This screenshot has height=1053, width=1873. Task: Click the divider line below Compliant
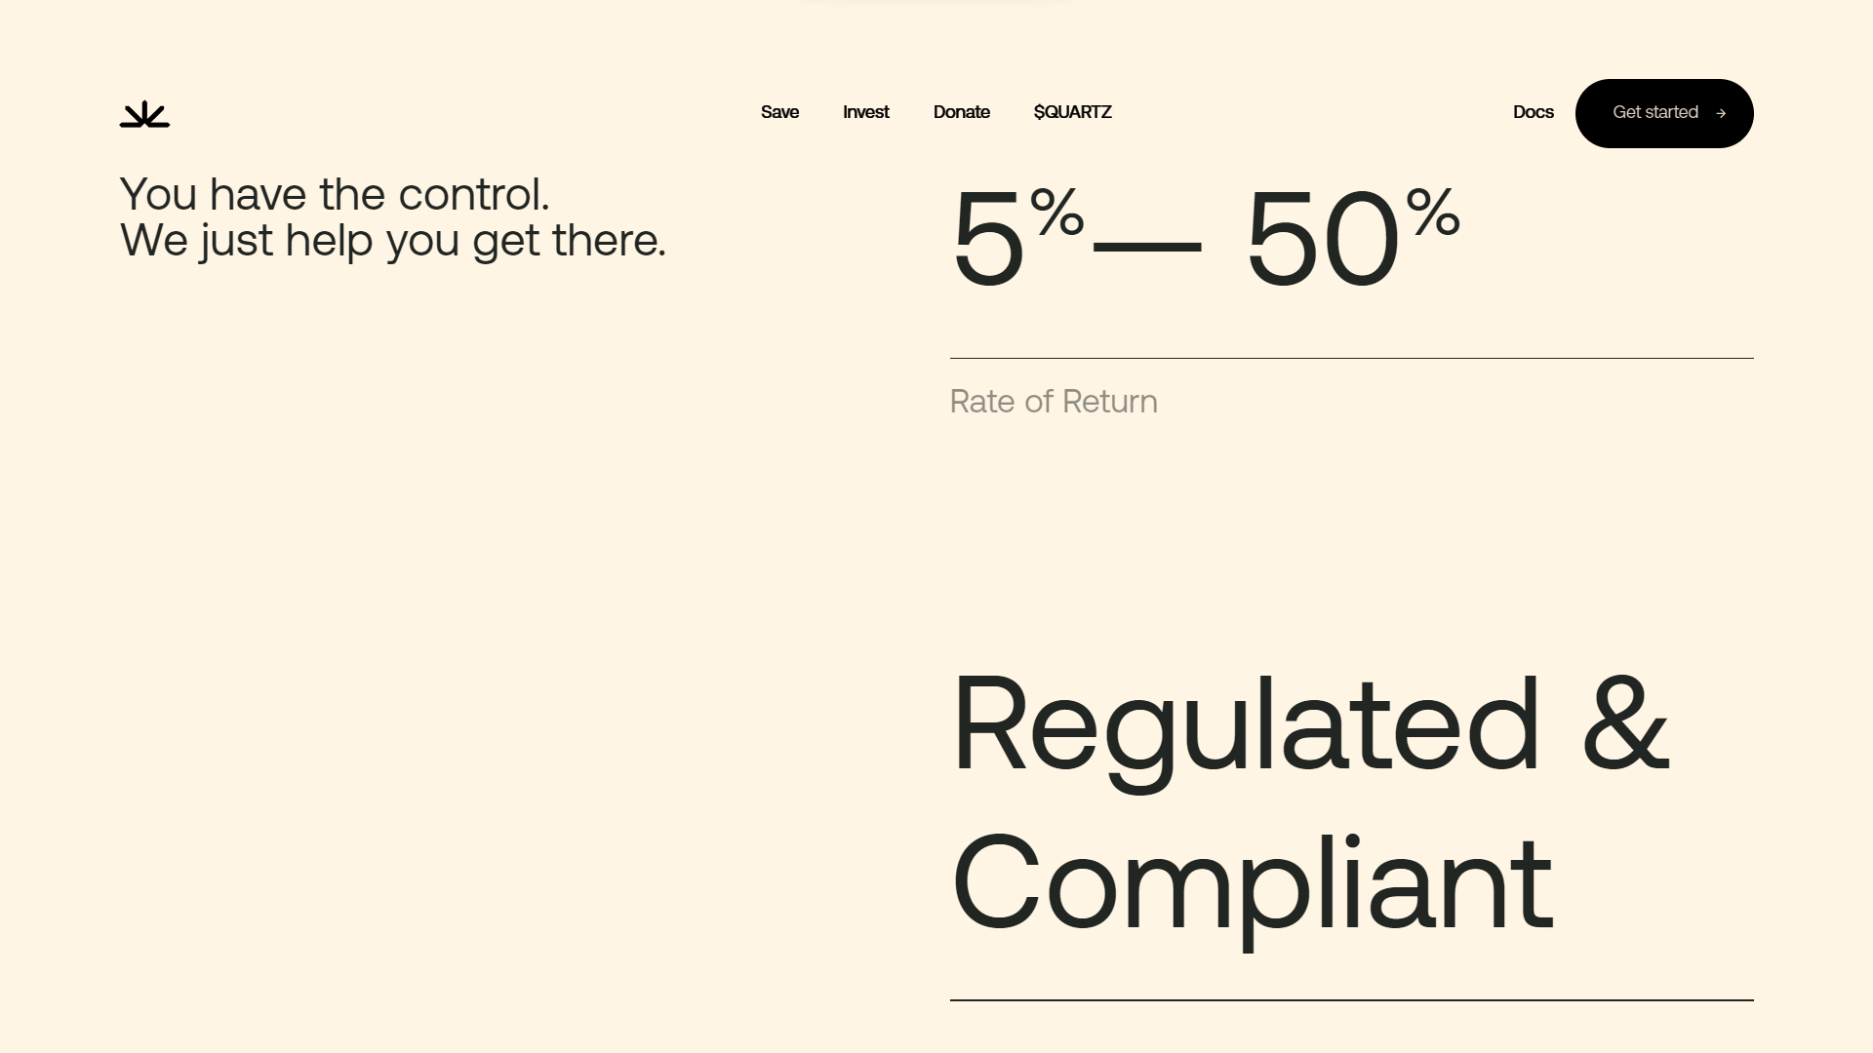(1352, 1000)
